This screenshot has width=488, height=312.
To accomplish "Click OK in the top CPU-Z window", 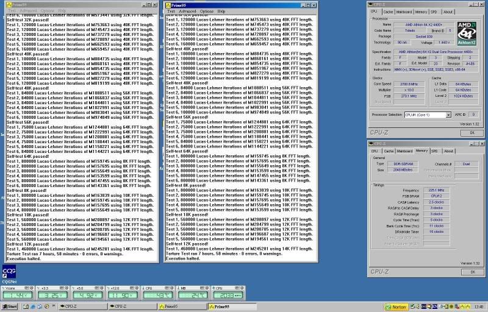I will [x=472, y=133].
